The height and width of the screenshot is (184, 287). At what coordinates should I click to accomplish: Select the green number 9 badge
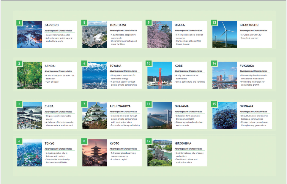click(149, 23)
